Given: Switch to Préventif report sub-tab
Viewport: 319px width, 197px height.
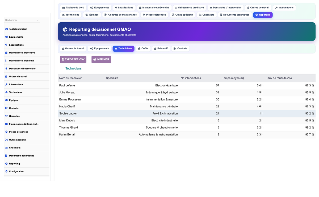Looking at the screenshot, I should 161,49.
